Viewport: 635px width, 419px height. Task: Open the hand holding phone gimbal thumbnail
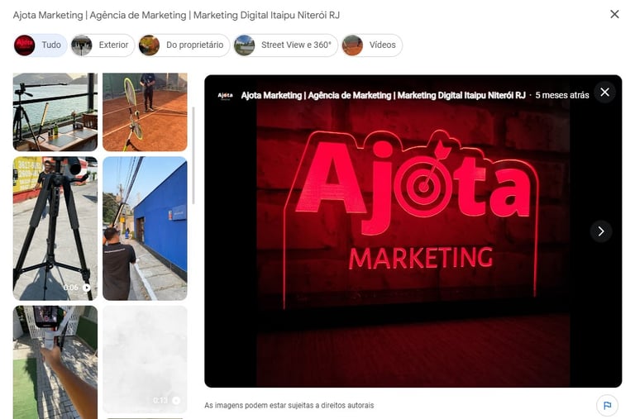(x=55, y=362)
